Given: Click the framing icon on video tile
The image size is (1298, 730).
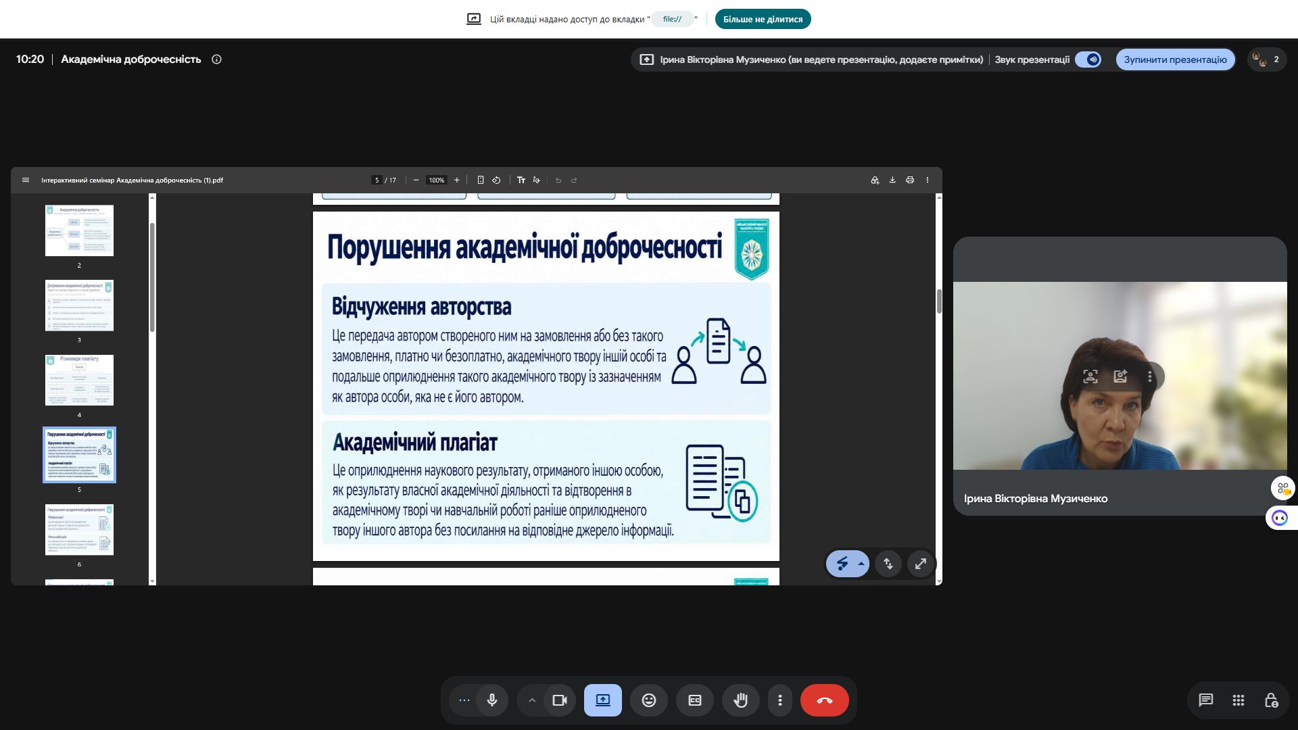Looking at the screenshot, I should point(1090,376).
